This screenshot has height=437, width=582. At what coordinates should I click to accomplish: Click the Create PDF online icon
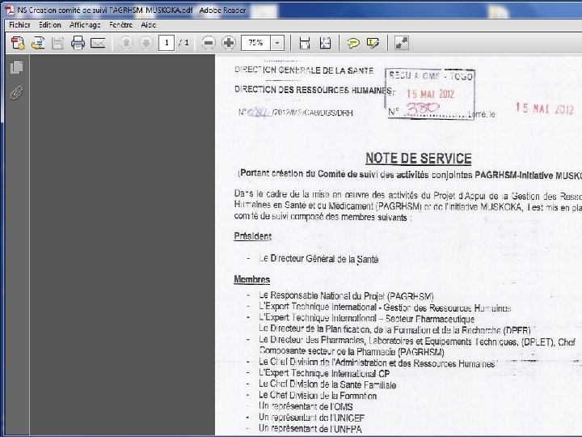(18, 43)
